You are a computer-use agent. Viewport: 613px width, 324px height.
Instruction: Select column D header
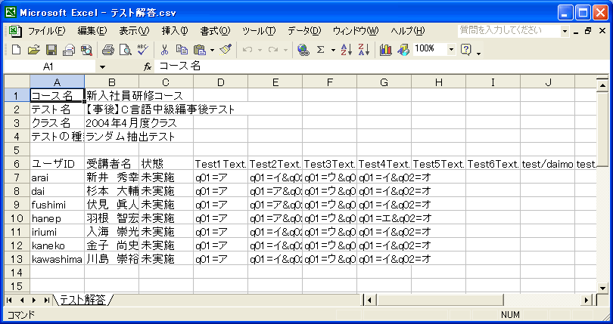point(220,82)
